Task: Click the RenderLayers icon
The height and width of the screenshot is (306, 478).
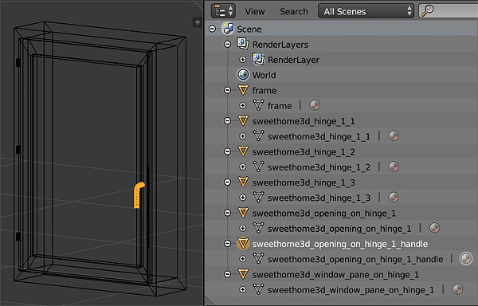Action: 243,44
